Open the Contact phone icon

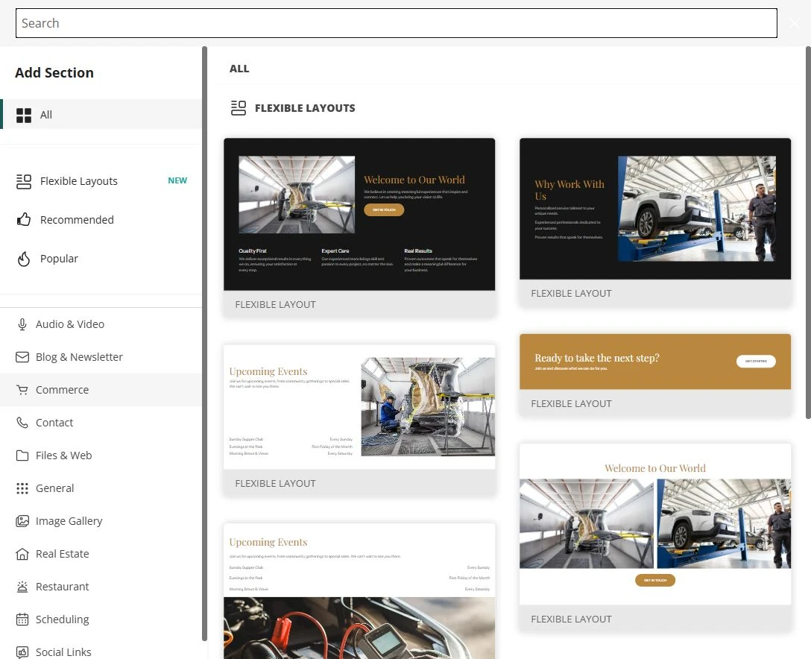point(22,423)
